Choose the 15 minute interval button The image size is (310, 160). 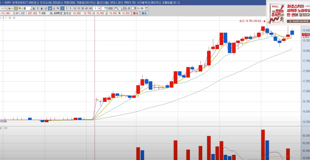79,8
